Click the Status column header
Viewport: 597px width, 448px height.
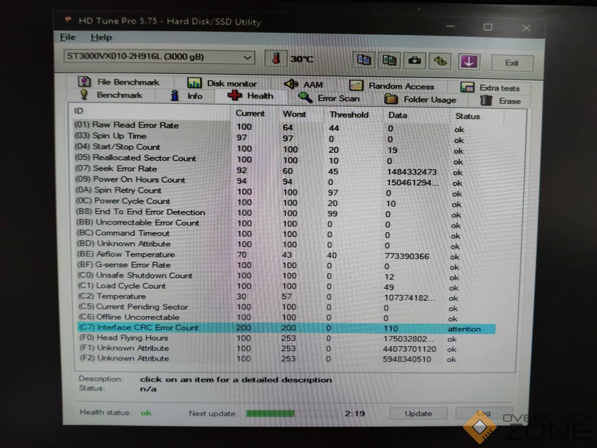[467, 116]
